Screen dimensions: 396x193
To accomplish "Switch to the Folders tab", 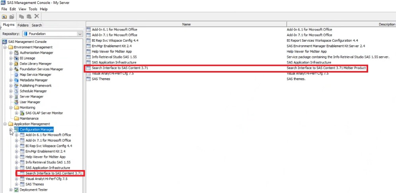I will click(23, 25).
